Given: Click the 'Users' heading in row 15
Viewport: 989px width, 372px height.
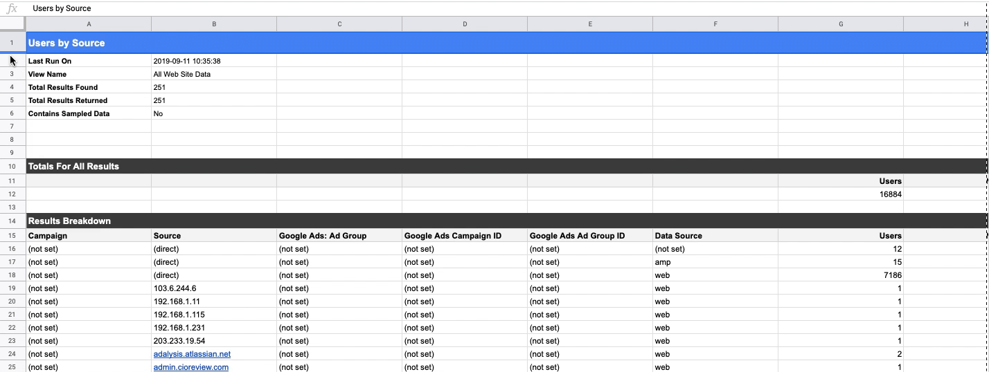Looking at the screenshot, I should tap(841, 236).
